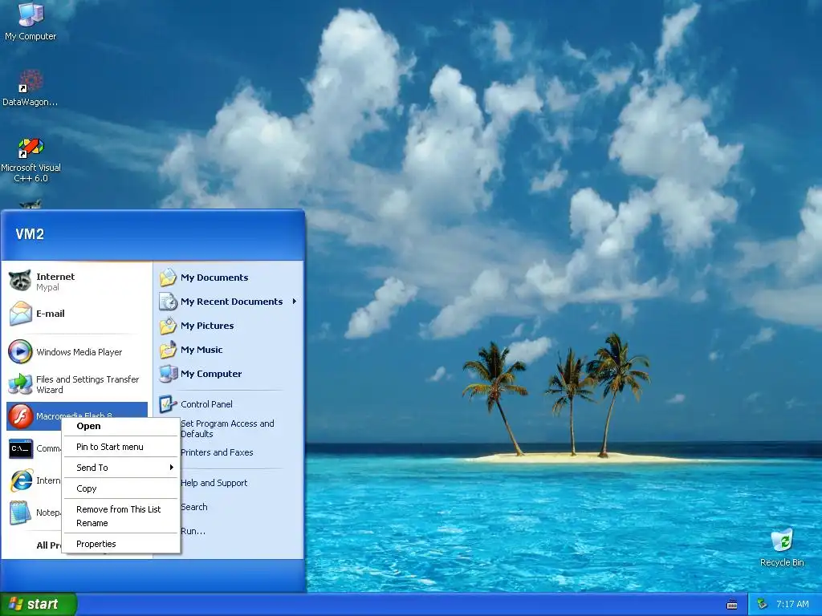Click the Control Panel label
Screen dimensions: 822x616
(x=206, y=404)
